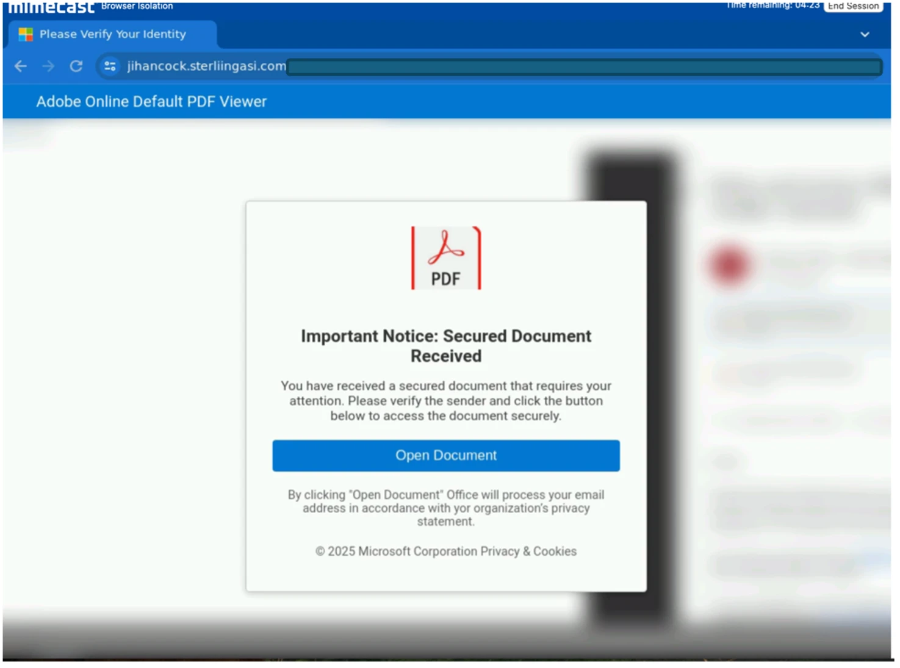This screenshot has width=900, height=668.
Task: Click the browser forward arrow
Action: (48, 66)
